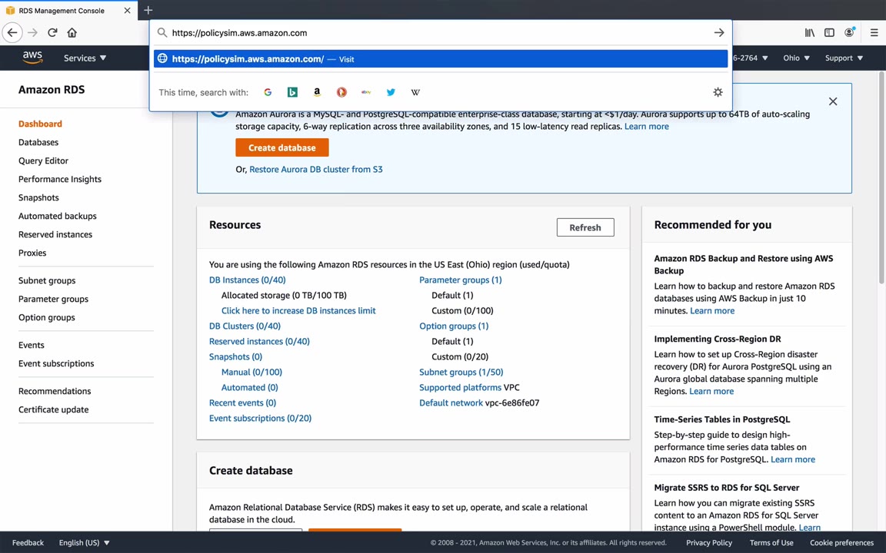Open the Firefox library icon
This screenshot has width=886, height=553.
(x=810, y=33)
